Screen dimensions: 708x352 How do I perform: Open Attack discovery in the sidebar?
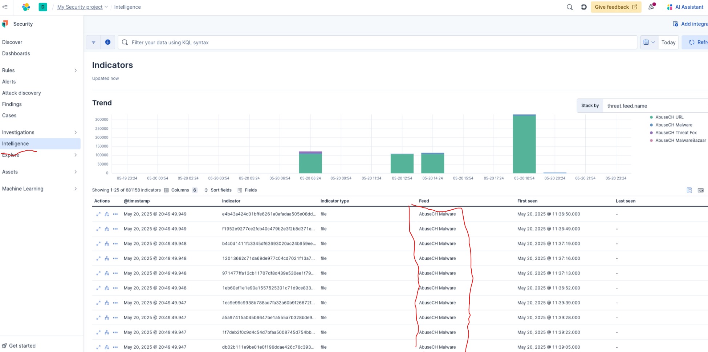(21, 93)
